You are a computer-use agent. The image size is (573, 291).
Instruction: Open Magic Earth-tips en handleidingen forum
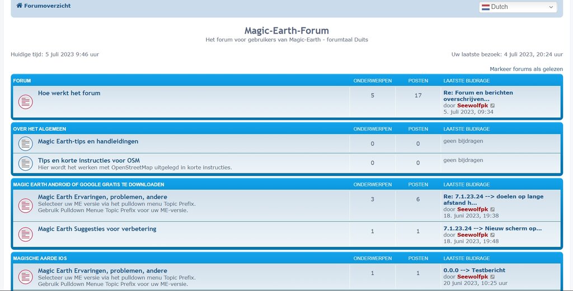(88, 142)
